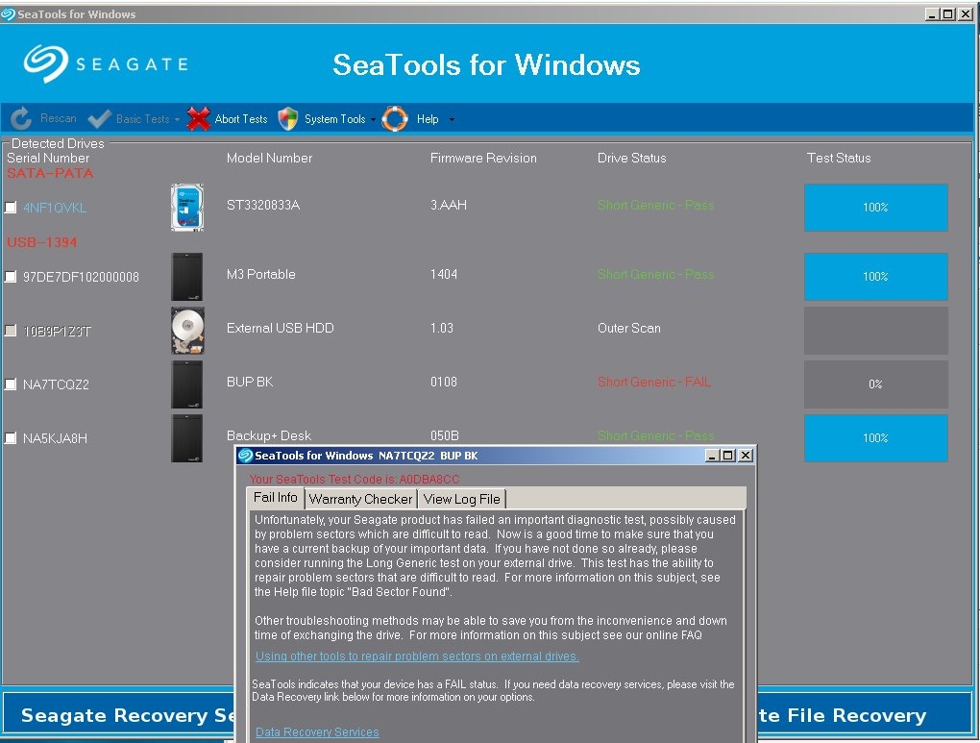Screen dimensions: 980x743
Task: Click the empty progress bar for External USB HDD
Action: click(875, 331)
